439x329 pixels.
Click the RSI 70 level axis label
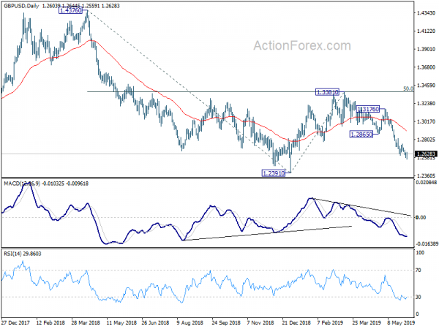pos(419,271)
